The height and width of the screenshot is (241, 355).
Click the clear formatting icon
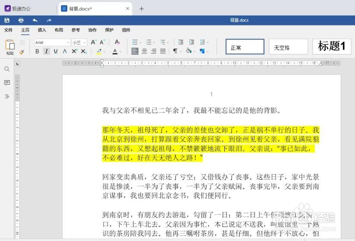click(x=117, y=42)
